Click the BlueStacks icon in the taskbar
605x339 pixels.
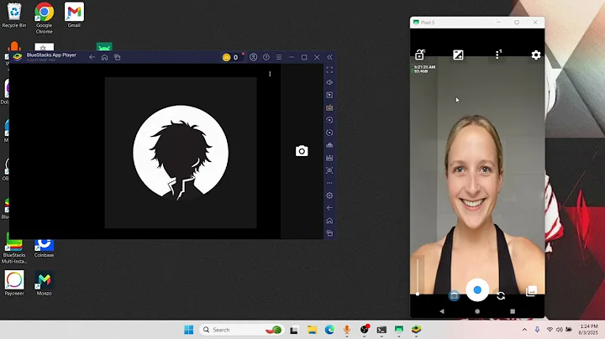416,330
